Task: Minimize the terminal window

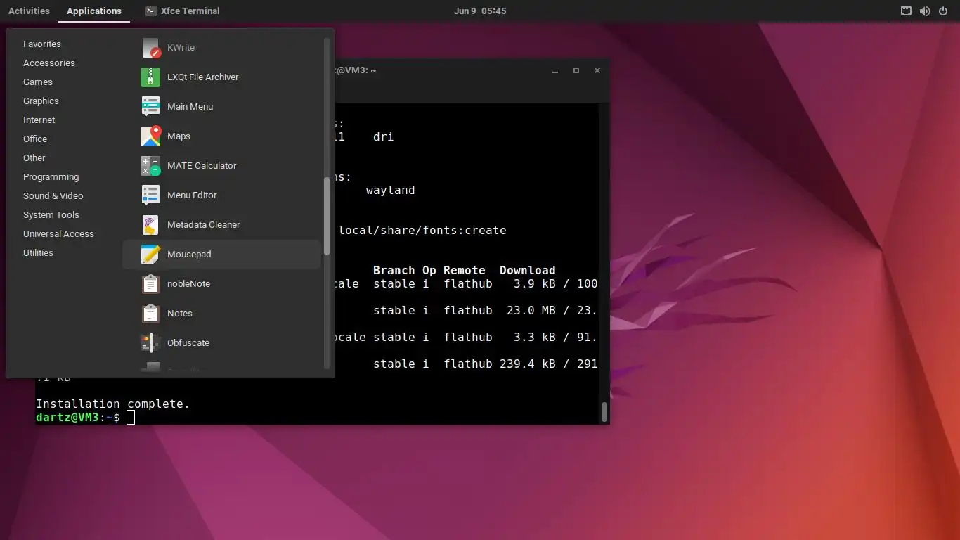Action: pyautogui.click(x=555, y=71)
